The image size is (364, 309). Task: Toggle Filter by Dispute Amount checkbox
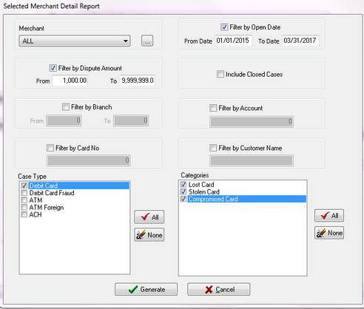[53, 68]
